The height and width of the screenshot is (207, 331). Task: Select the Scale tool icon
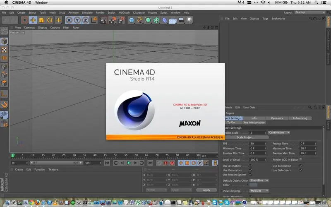click(41, 19)
